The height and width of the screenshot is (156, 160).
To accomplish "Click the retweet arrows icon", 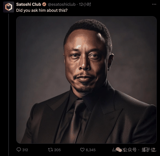I will click(x=50, y=150).
